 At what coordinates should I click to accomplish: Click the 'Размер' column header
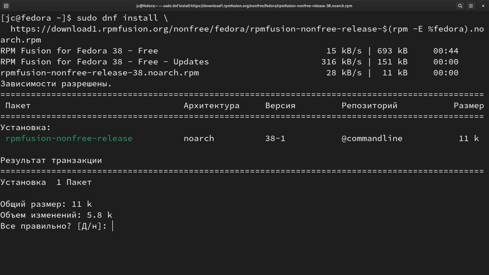469,106
